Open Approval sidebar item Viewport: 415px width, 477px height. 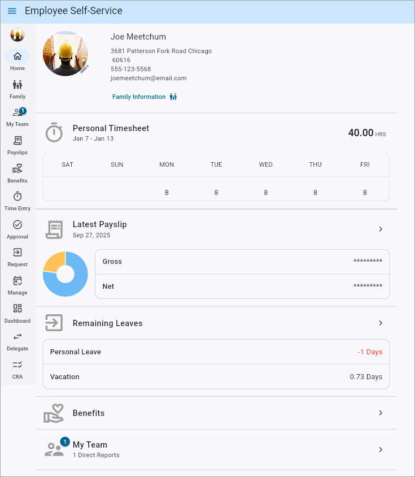(x=18, y=229)
